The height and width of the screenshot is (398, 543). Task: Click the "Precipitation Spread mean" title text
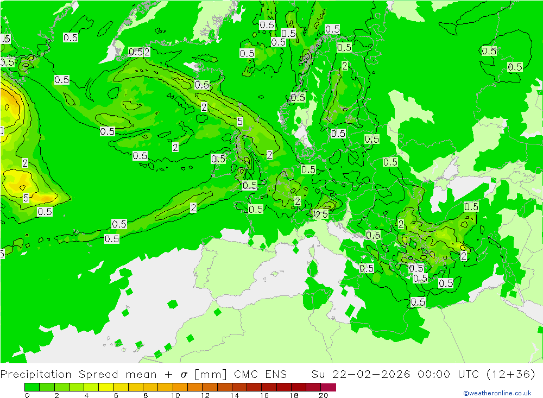click(78, 375)
